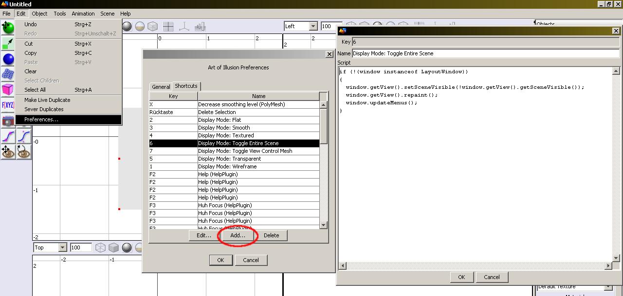Cancel the Art of Illusion Preferences dialog

pyautogui.click(x=251, y=260)
